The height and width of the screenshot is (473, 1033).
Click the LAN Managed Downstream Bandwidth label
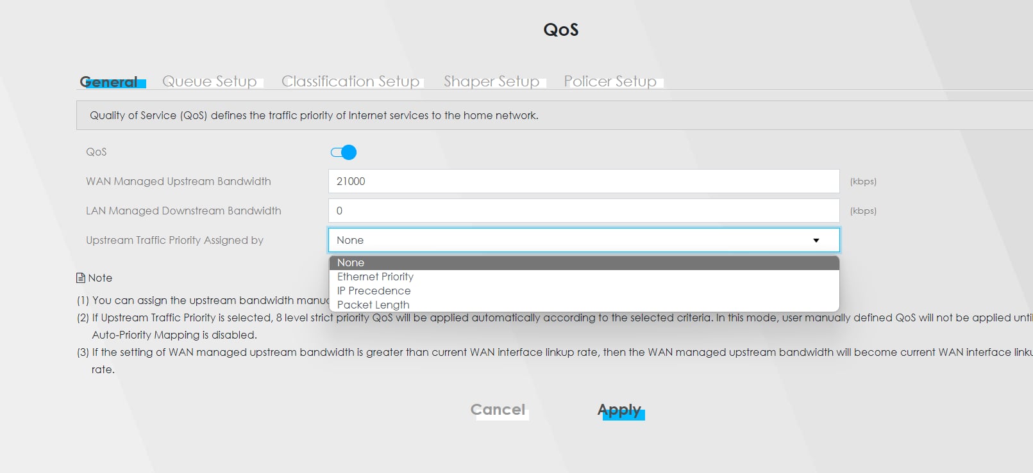tap(183, 211)
